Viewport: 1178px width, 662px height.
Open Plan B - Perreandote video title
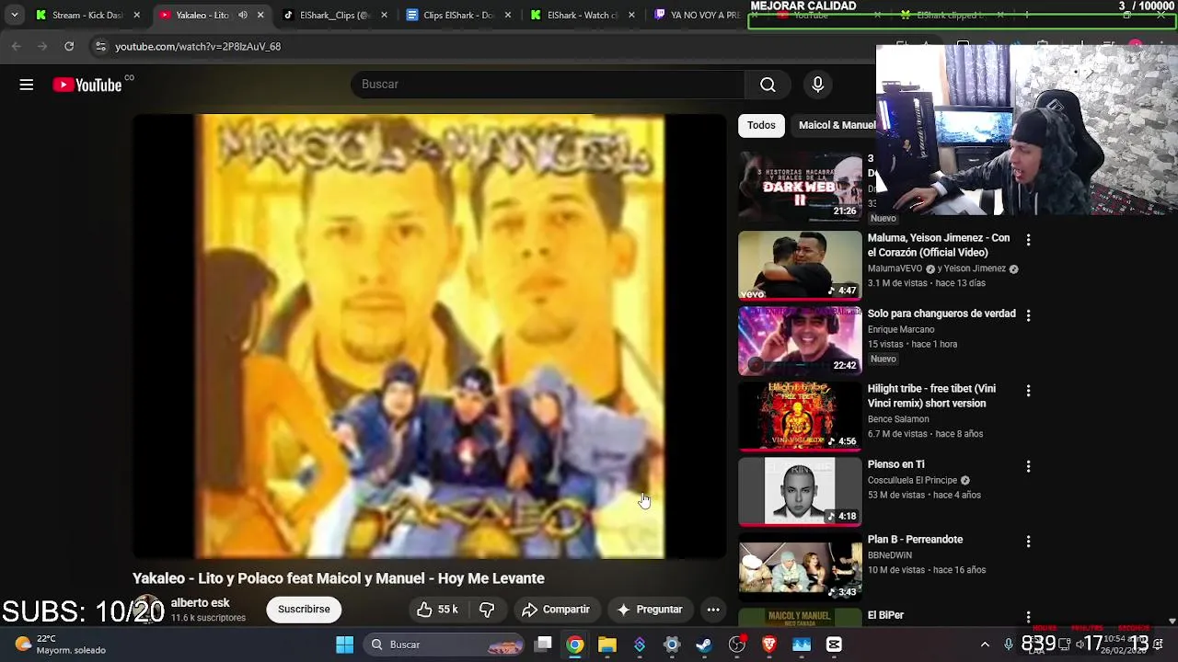click(x=915, y=540)
